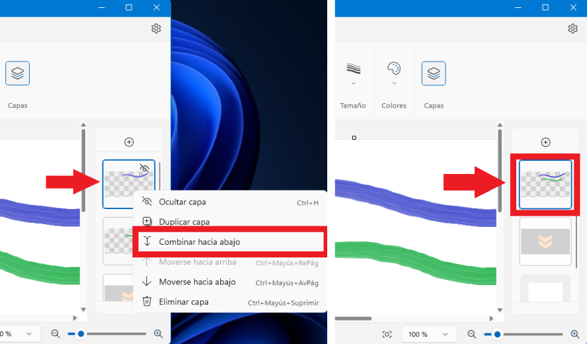
Task: Select second layer thumbnail in left window
Action: [118, 241]
